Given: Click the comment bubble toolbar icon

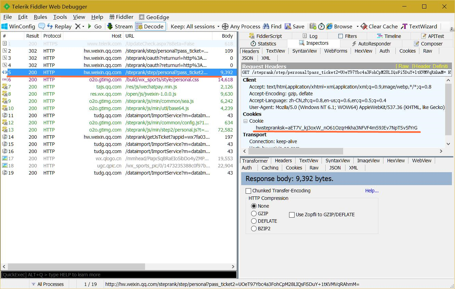Looking at the screenshot, I should pyautogui.click(x=42, y=26).
